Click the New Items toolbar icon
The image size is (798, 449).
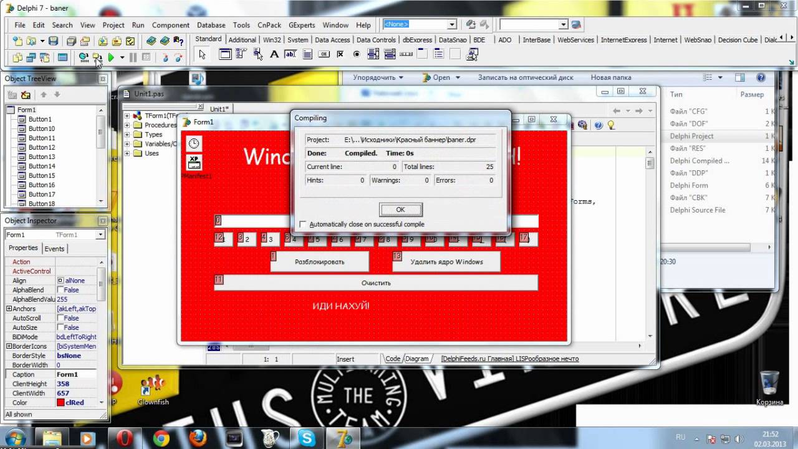(17, 41)
